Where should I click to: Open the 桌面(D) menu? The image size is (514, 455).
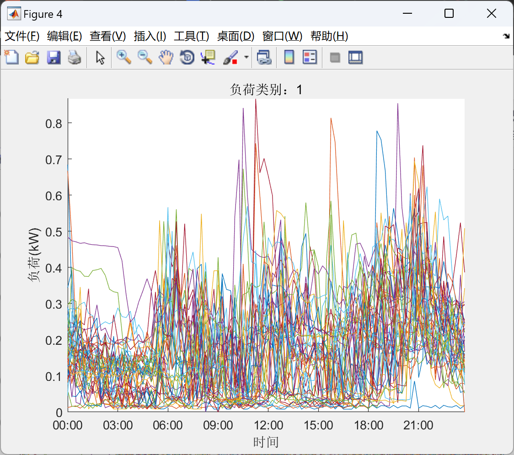[x=236, y=36]
